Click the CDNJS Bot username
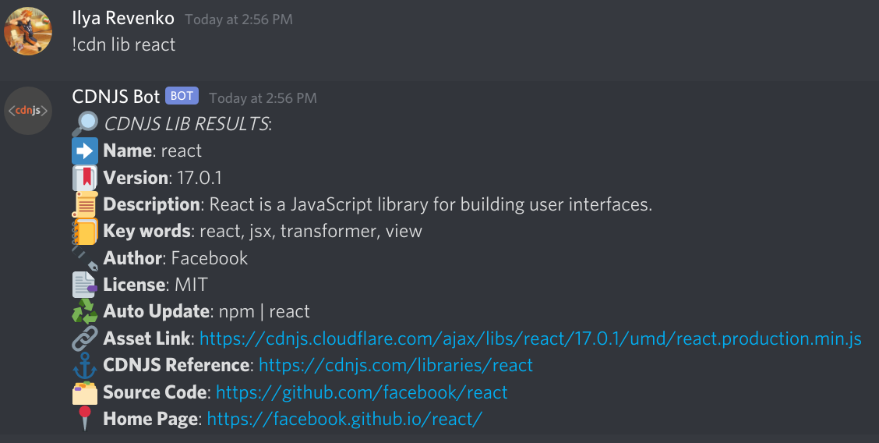Image resolution: width=879 pixels, height=443 pixels. 116,97
